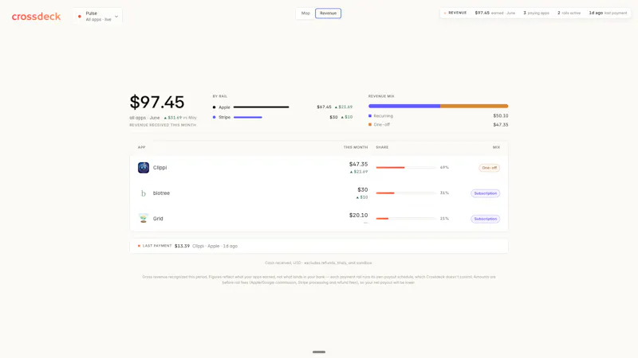Click the orange One-off legend swatch
This screenshot has width=638, height=358.
[370, 125]
